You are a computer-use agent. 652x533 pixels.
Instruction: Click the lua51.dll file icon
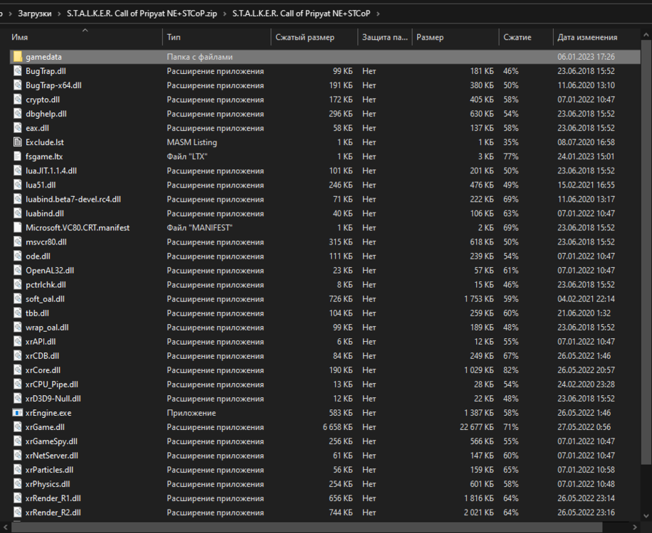pos(18,185)
